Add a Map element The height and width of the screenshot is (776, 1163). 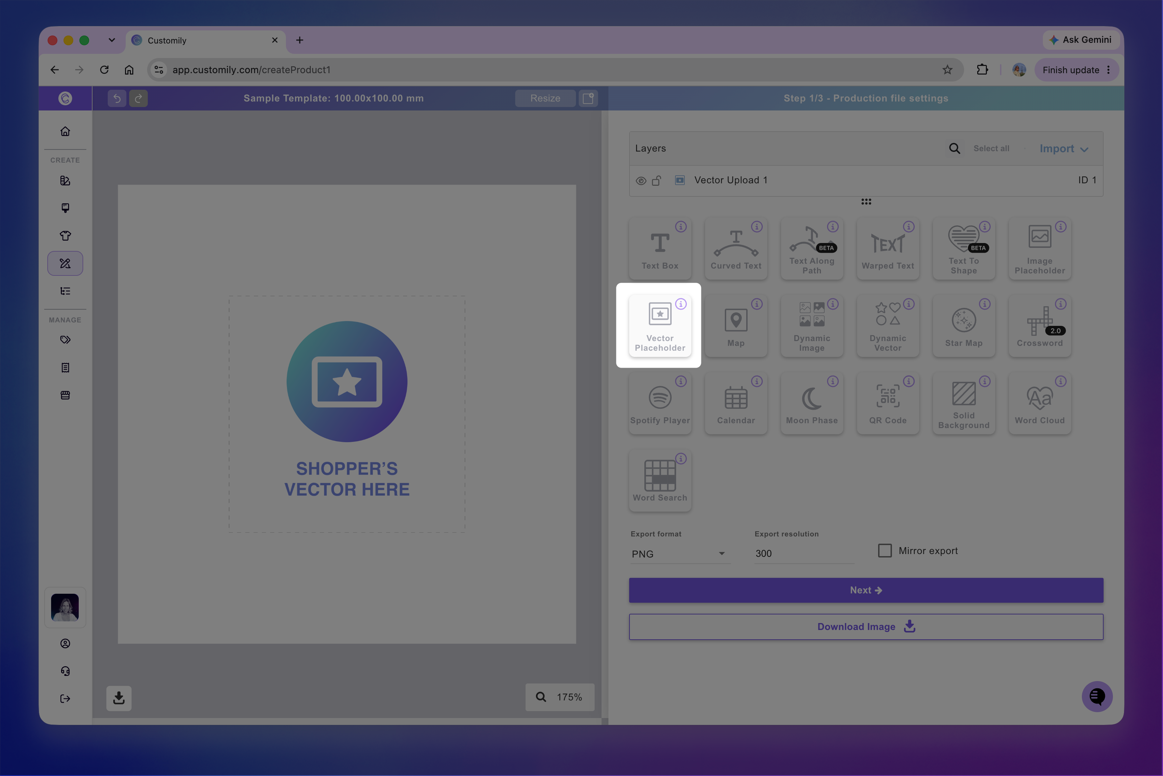pos(736,326)
